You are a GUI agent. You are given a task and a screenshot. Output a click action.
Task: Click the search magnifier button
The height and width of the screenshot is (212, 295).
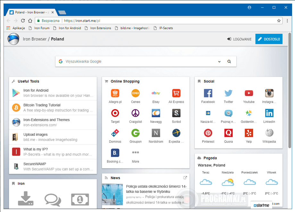coord(229,62)
